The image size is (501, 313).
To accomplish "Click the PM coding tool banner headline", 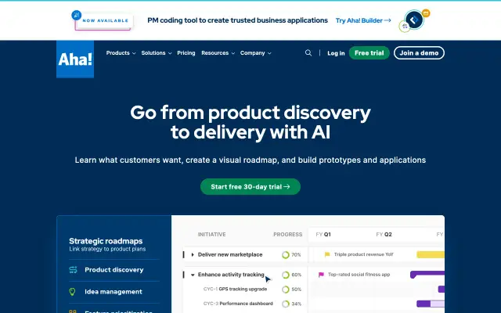I will 237,20.
